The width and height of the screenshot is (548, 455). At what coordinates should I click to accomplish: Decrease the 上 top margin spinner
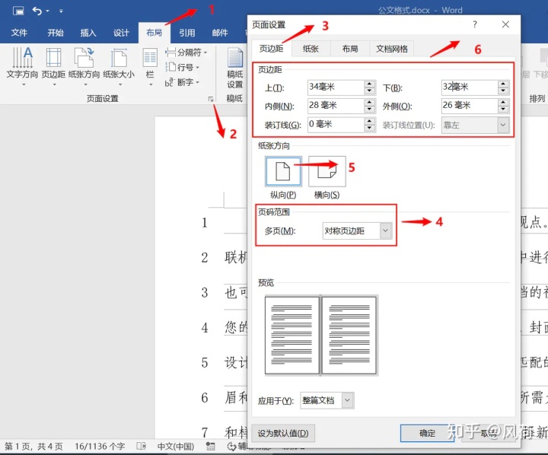tap(369, 91)
